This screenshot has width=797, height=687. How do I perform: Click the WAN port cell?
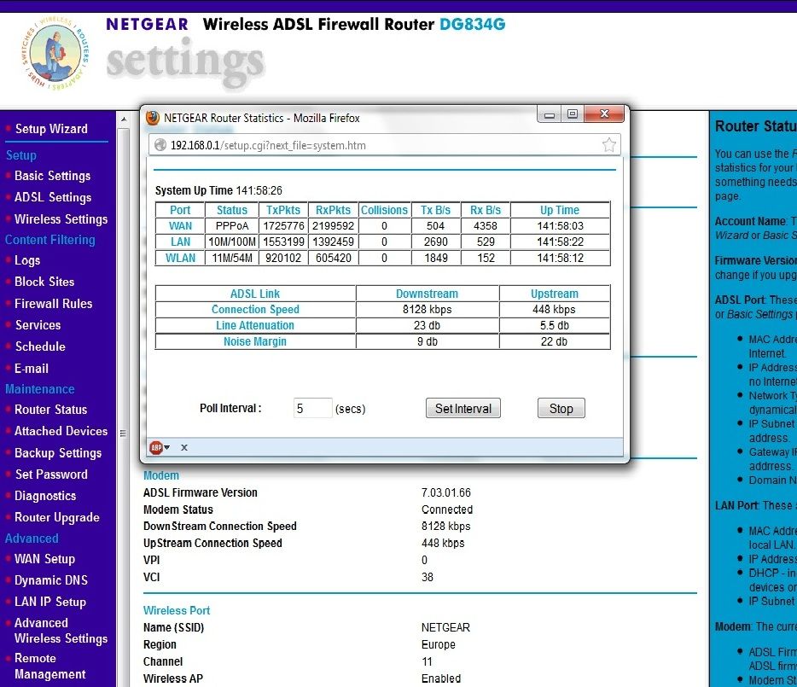pyautogui.click(x=180, y=226)
